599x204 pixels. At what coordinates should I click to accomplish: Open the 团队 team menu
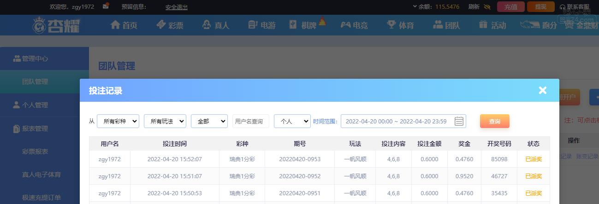pyautogui.click(x=446, y=25)
